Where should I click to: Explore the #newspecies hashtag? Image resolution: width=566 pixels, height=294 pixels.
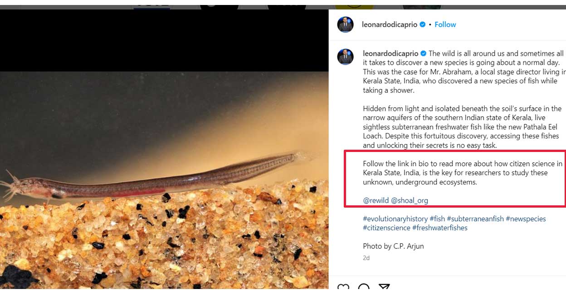click(526, 219)
